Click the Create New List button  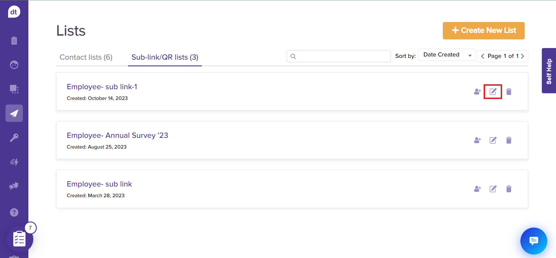[x=484, y=30]
